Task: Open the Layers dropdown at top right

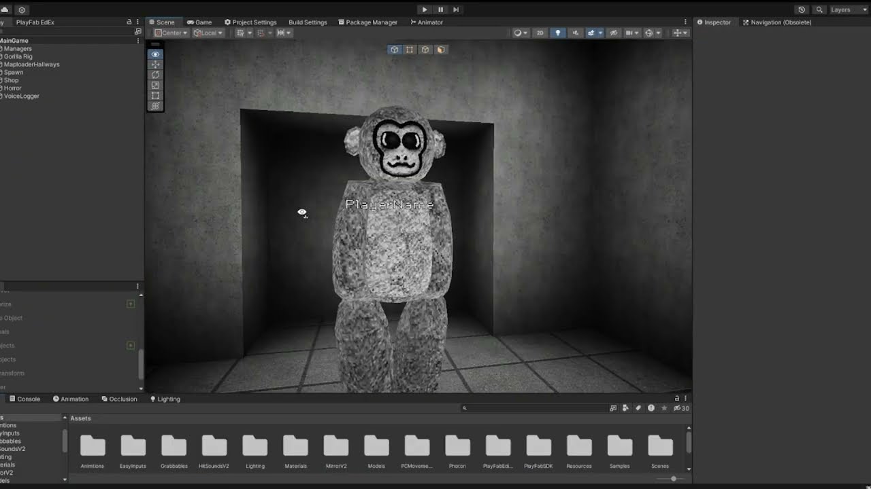Action: coord(848,10)
